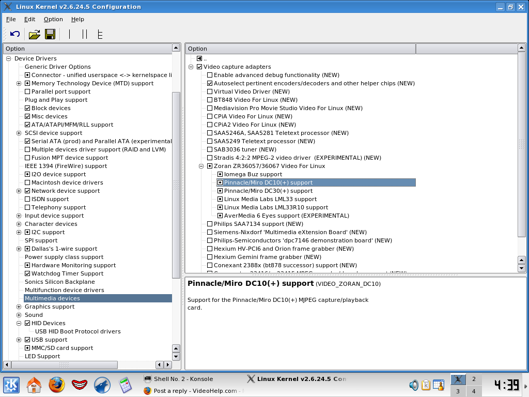529x397 pixels.
Task: Toggle Parallel port support checkbox
Action: pos(28,91)
